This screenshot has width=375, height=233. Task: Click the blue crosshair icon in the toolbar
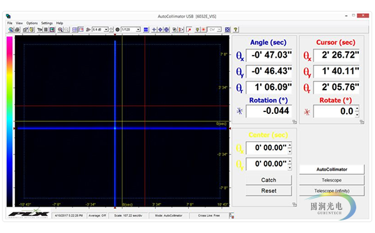point(154,29)
